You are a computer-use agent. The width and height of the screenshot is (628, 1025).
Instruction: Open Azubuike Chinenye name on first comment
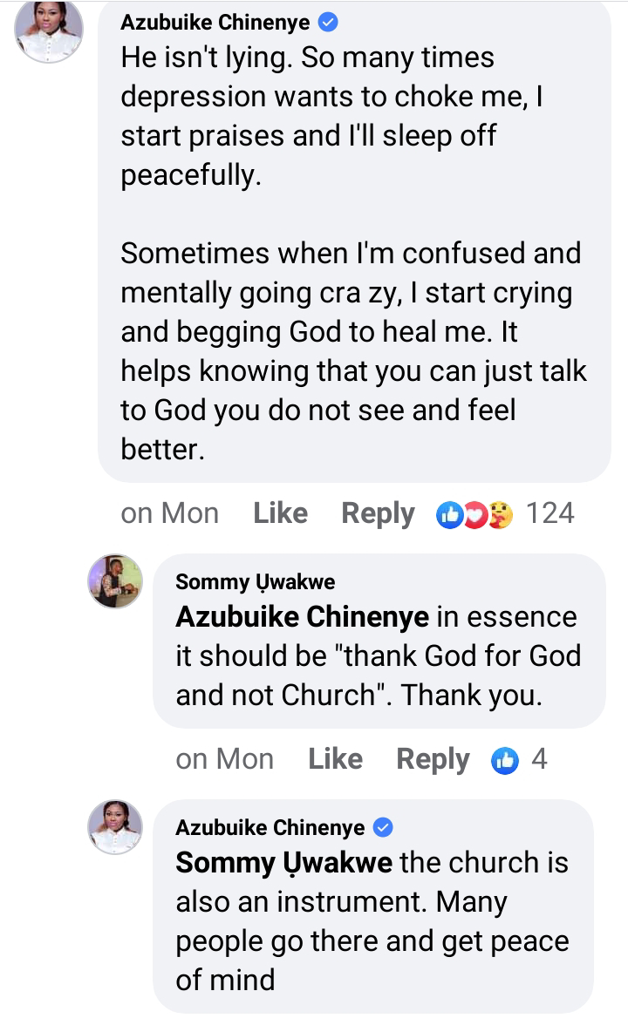pyautogui.click(x=215, y=23)
